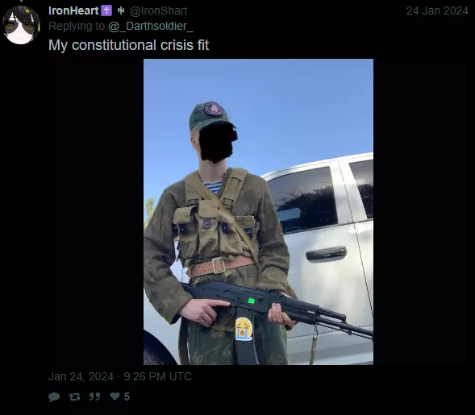
Task: Like the post with the heart icon
Action: (115, 396)
